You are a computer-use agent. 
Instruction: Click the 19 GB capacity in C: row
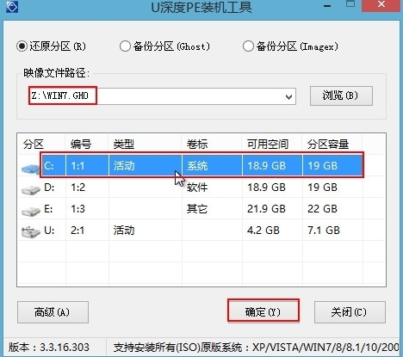tap(322, 166)
